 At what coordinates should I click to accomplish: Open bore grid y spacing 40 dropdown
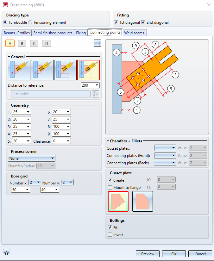pyautogui.click(x=50, y=190)
